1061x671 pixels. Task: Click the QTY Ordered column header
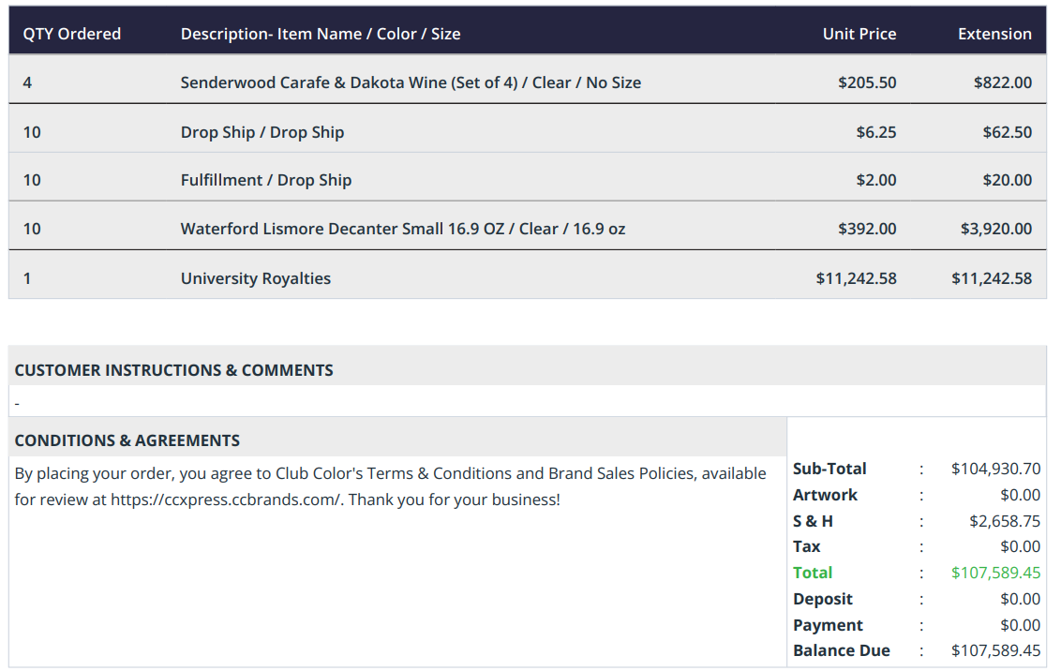coord(72,34)
